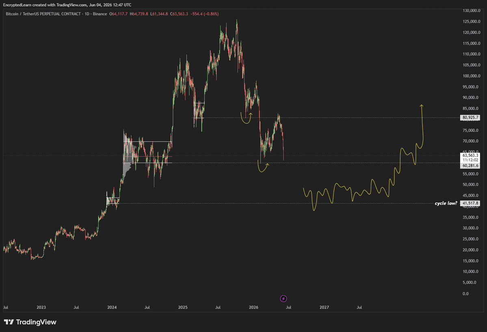Click the change value −554.4 (−0.86%)
Viewport: 487px width, 332px height.
pyautogui.click(x=204, y=14)
